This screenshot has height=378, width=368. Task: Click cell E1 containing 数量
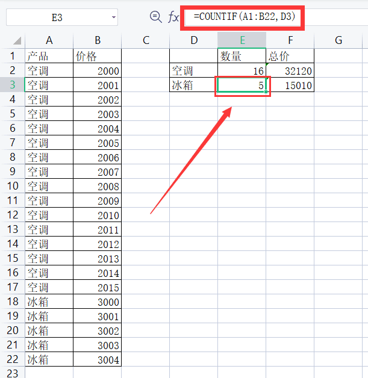pos(242,56)
